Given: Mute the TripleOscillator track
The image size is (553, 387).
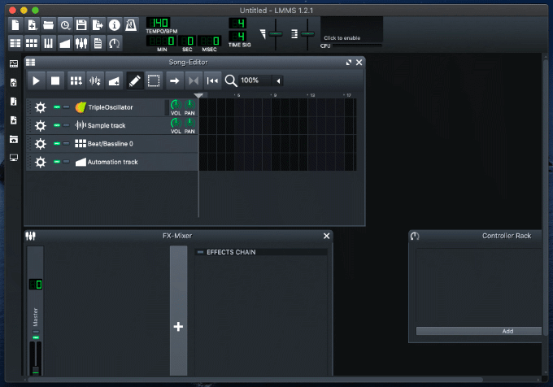Looking at the screenshot, I should [x=57, y=107].
